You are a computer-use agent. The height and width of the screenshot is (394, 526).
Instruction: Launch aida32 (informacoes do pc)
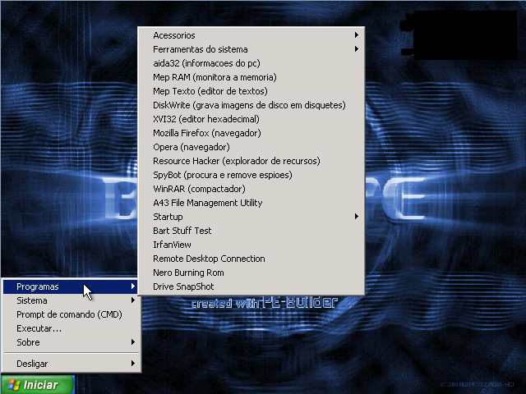[251, 63]
